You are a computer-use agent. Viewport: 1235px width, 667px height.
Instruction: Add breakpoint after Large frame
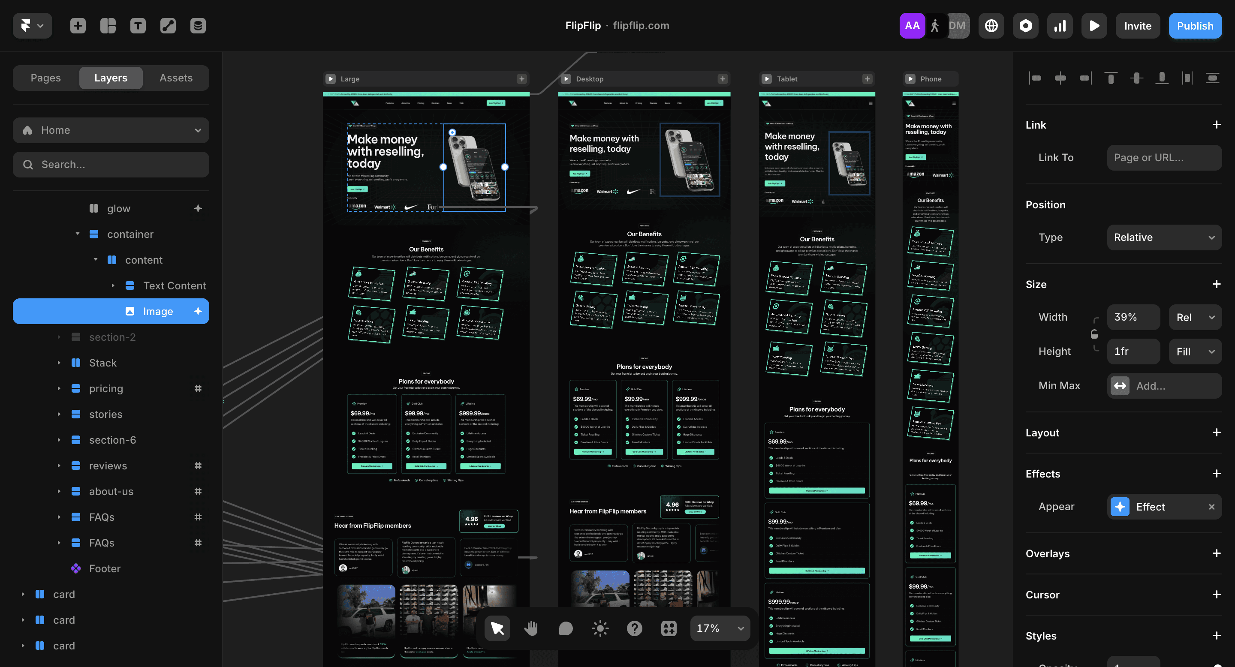(x=521, y=78)
